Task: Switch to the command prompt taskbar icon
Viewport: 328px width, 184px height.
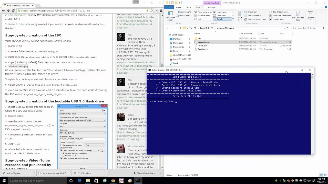Action: pos(138,181)
